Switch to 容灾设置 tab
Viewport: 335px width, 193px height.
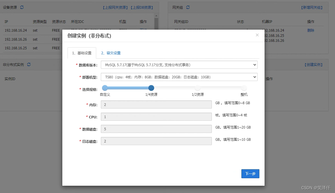111,53
